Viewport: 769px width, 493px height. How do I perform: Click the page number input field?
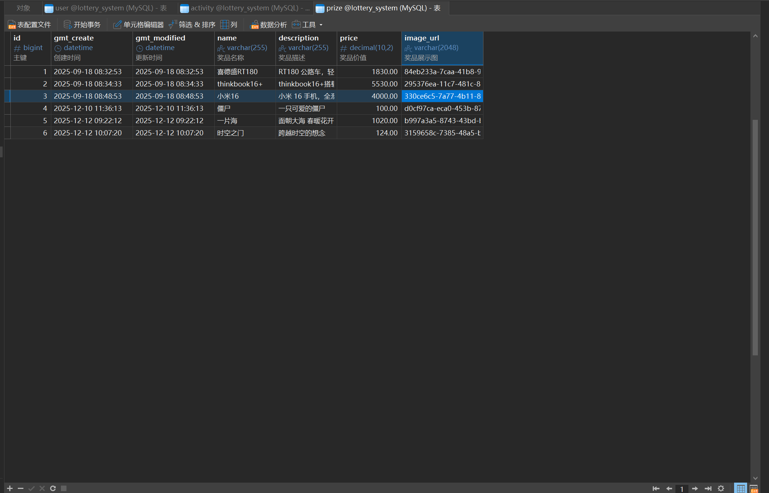pos(681,489)
